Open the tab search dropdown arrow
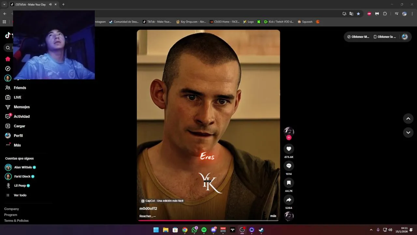Screen dimensions: 417x235 pos(5,5)
